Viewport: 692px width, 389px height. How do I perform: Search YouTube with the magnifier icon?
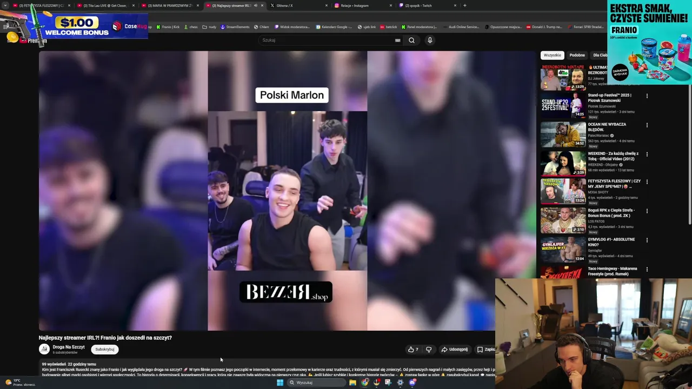(x=411, y=40)
